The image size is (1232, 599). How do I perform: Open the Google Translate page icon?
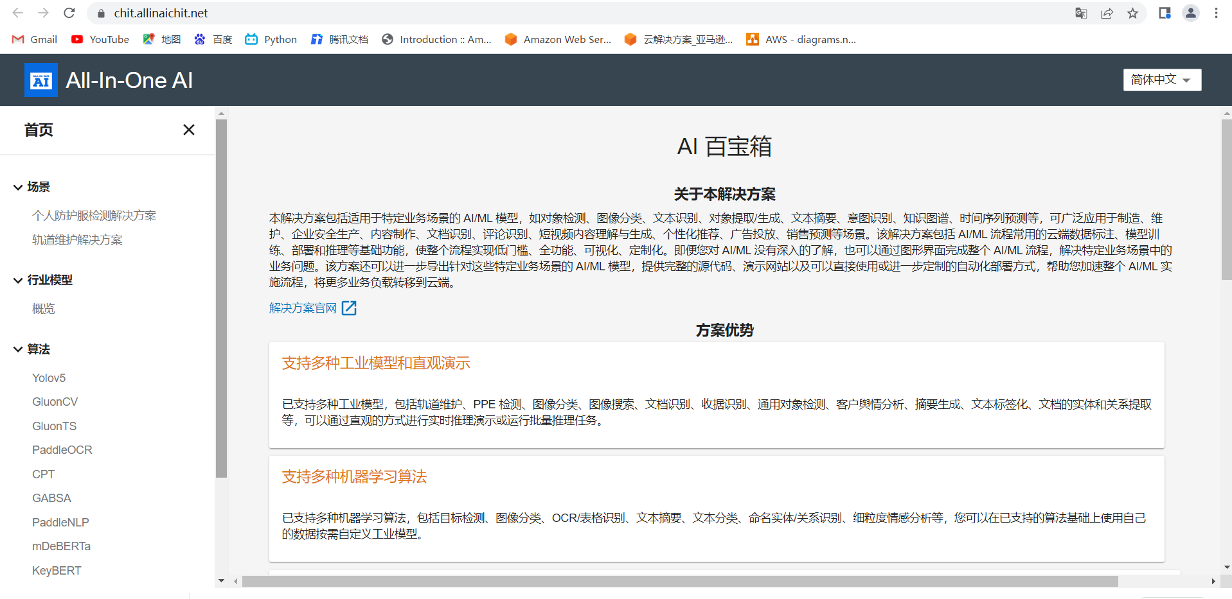(1081, 13)
